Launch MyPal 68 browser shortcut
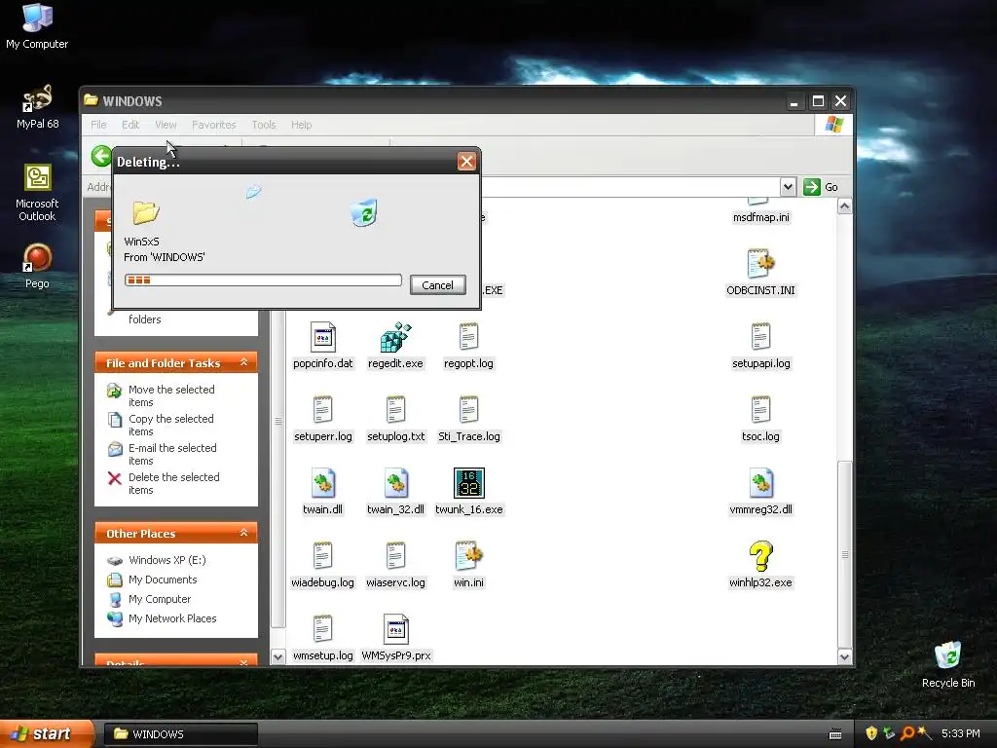 click(37, 107)
